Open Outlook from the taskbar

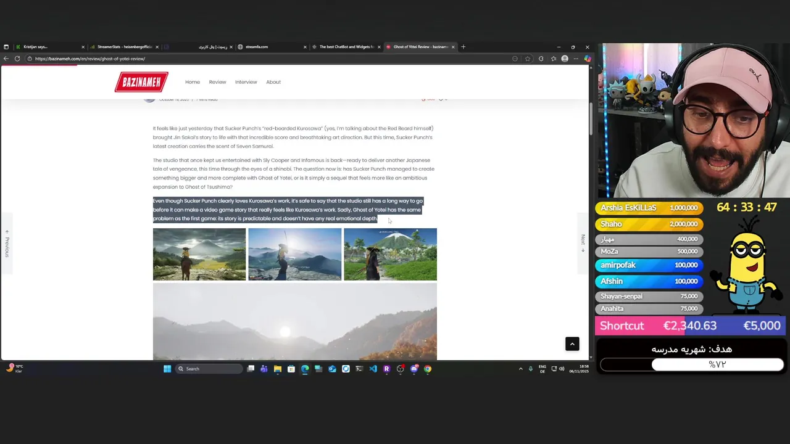click(332, 369)
